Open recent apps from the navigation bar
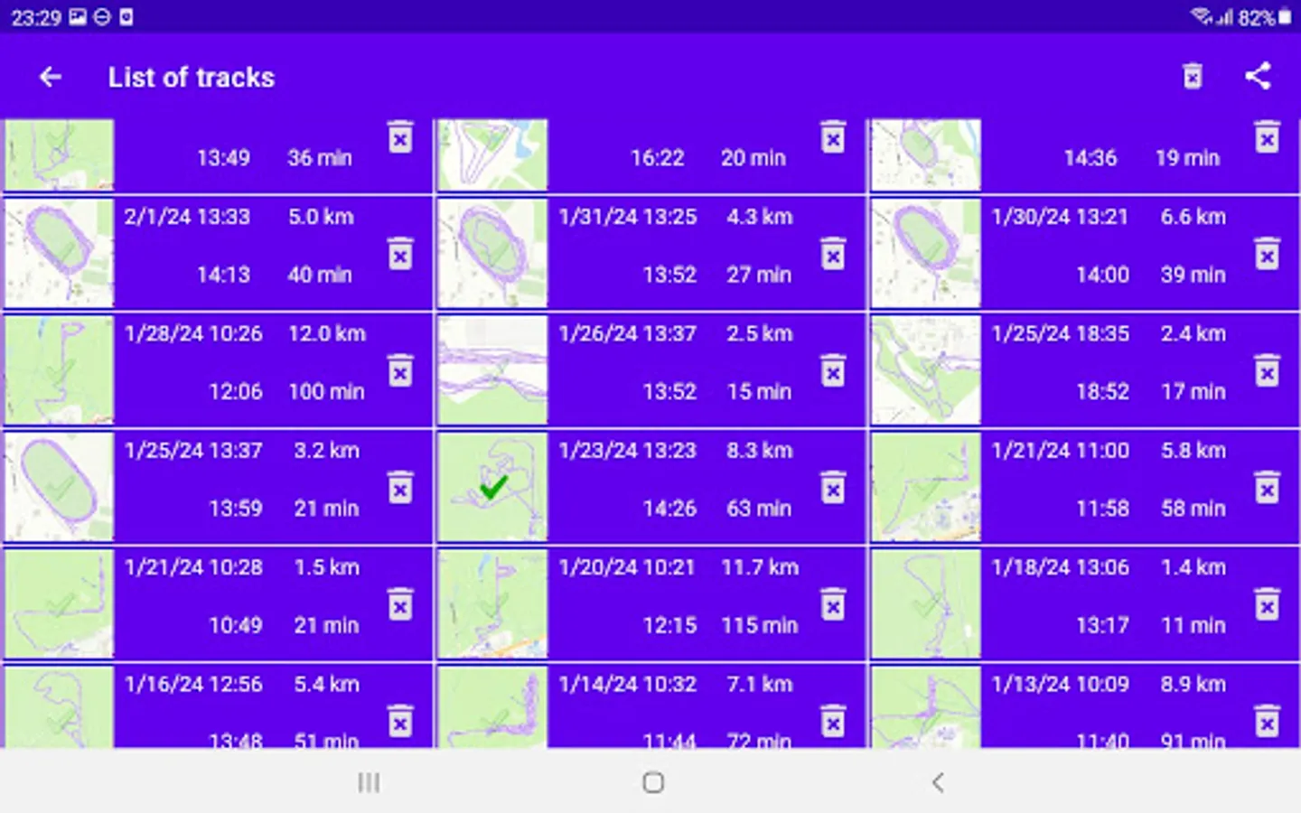 coord(368,783)
